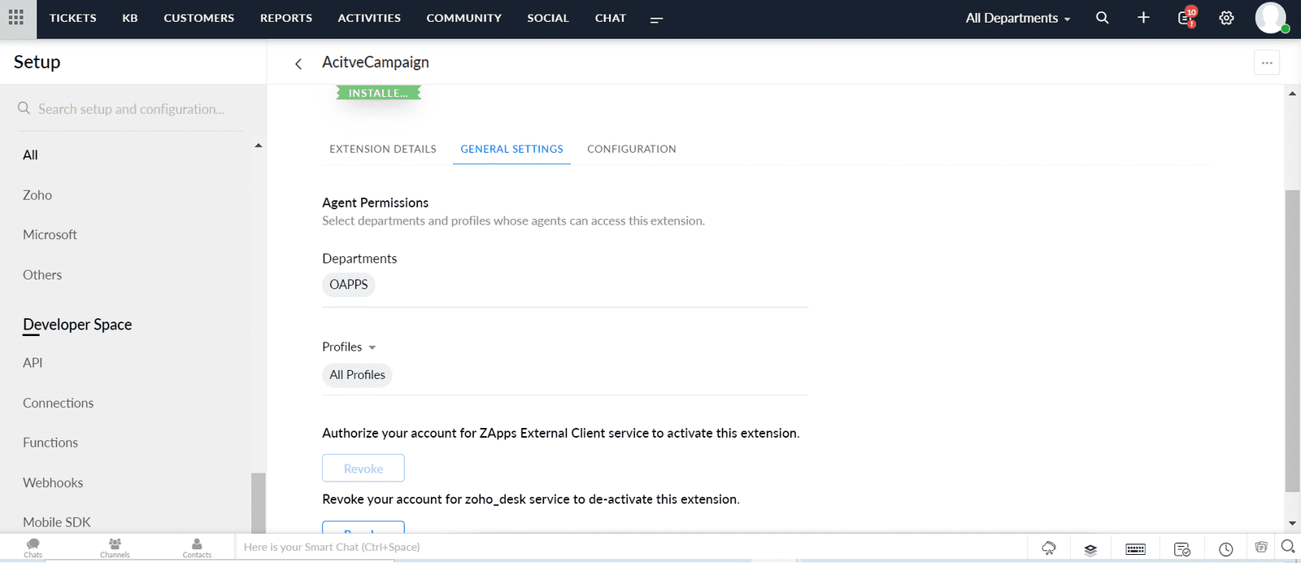Viewport: 1301px width, 563px height.
Task: Click the Agent Permissions heading
Action: (375, 203)
